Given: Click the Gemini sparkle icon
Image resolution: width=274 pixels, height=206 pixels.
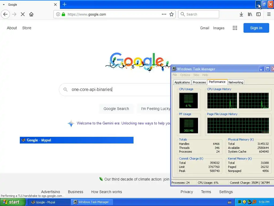Looking at the screenshot, I should [x=71, y=123].
